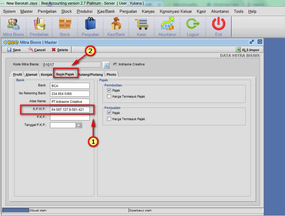This screenshot has width=285, height=216.
Task: Click the Logout toolbar icon
Action: click(193, 27)
